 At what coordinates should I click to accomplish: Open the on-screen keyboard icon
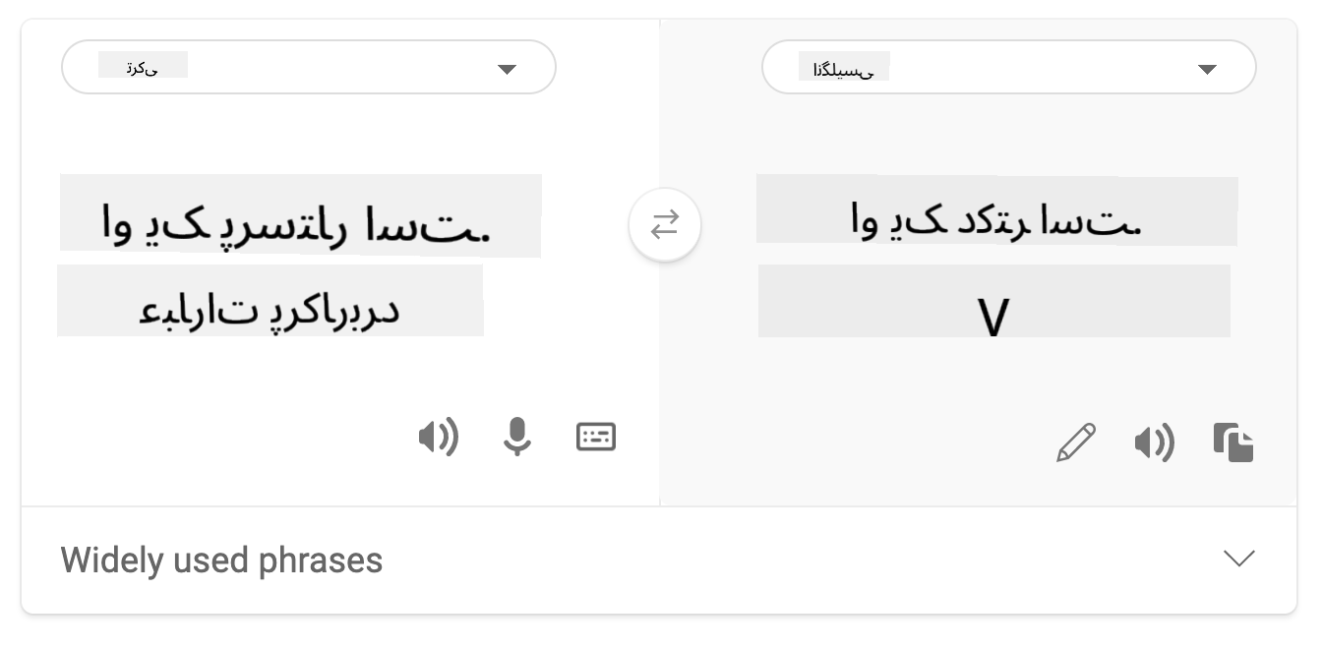point(596,437)
